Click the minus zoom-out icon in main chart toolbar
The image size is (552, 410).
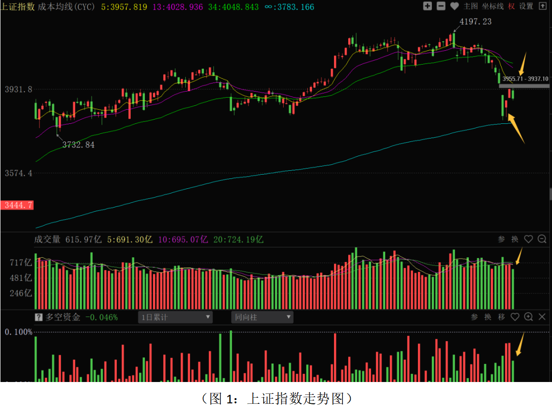[x=441, y=6]
